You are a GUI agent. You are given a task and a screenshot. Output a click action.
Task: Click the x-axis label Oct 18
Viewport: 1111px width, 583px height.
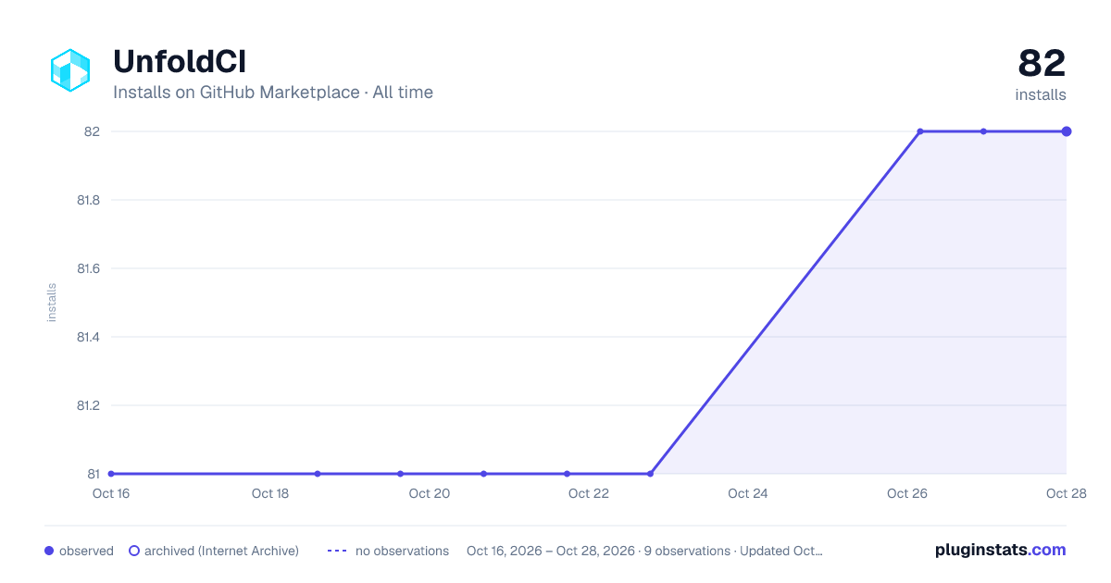(270, 493)
